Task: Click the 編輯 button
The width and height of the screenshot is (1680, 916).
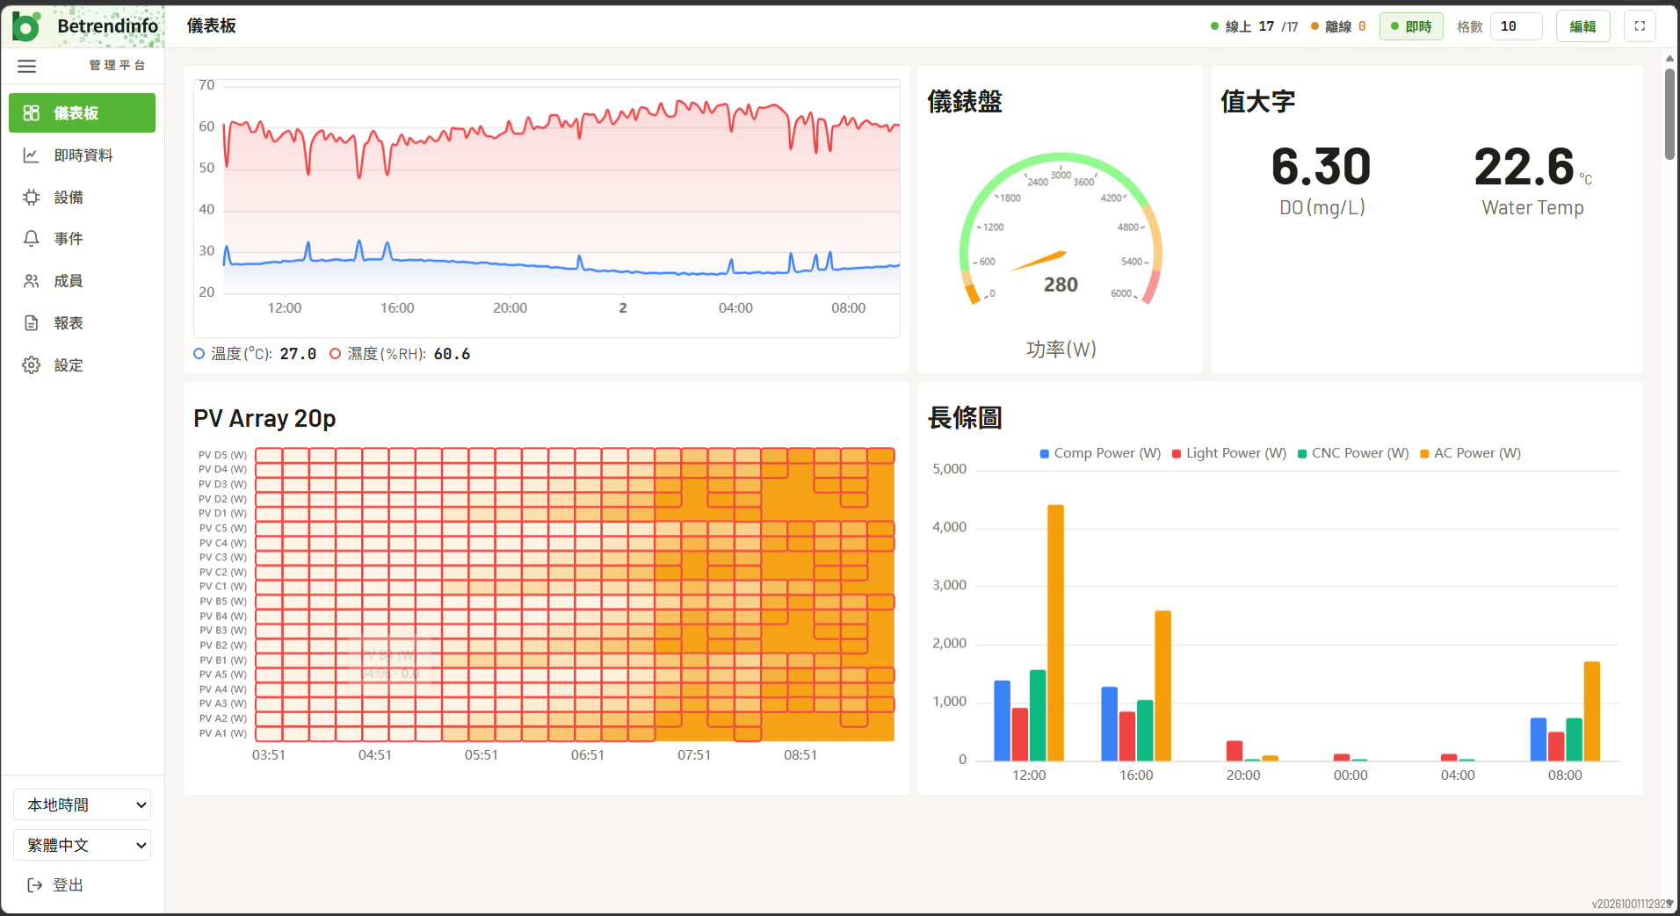Action: 1583,26
